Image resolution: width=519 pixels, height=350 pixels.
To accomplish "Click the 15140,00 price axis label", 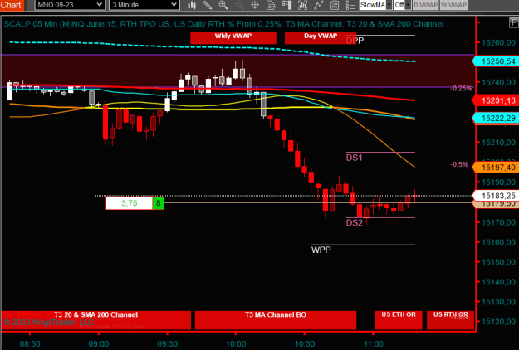I will (498, 282).
